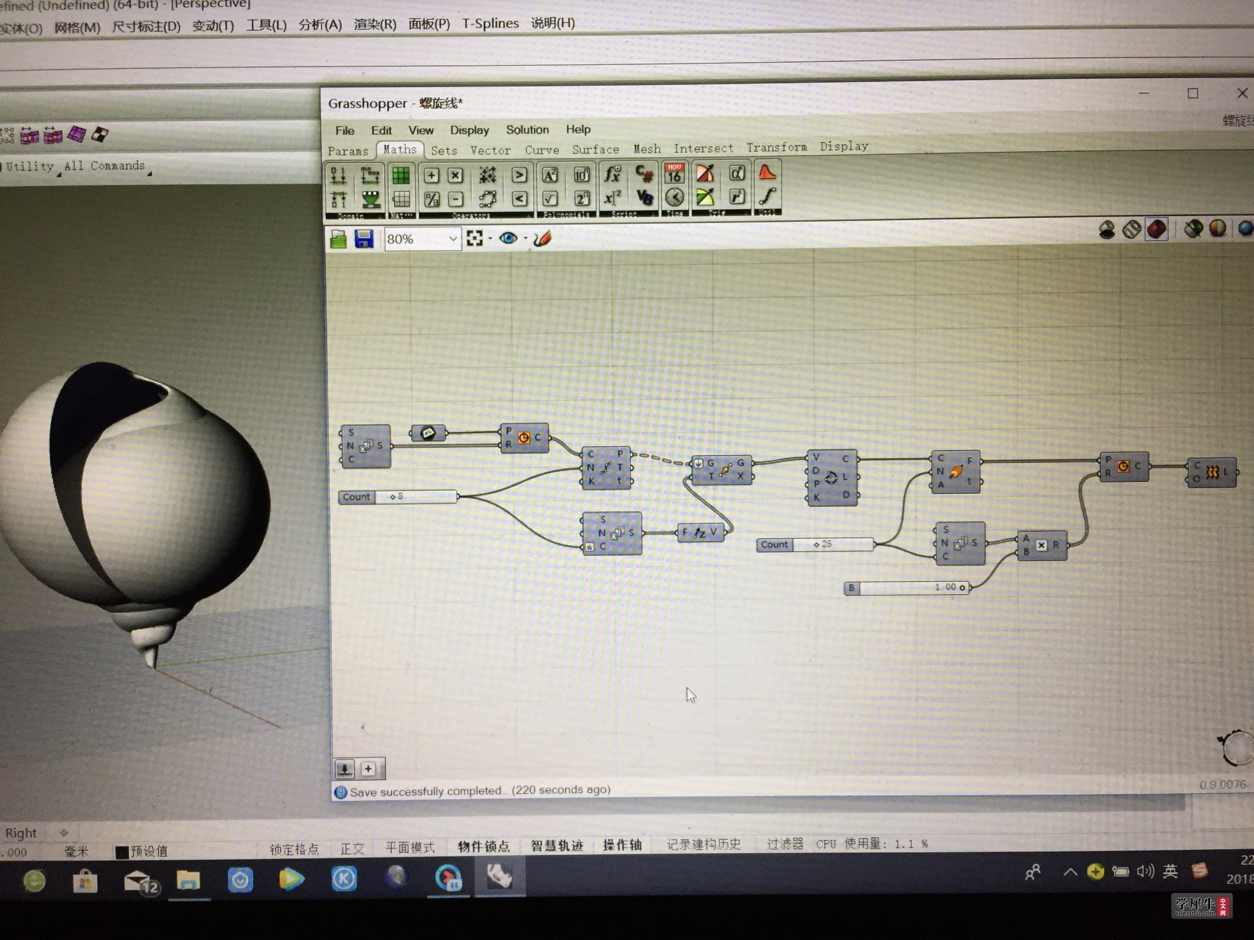Select the A×B Multiplication canvas component
Image resolution: width=1254 pixels, height=940 pixels.
pyautogui.click(x=1042, y=545)
